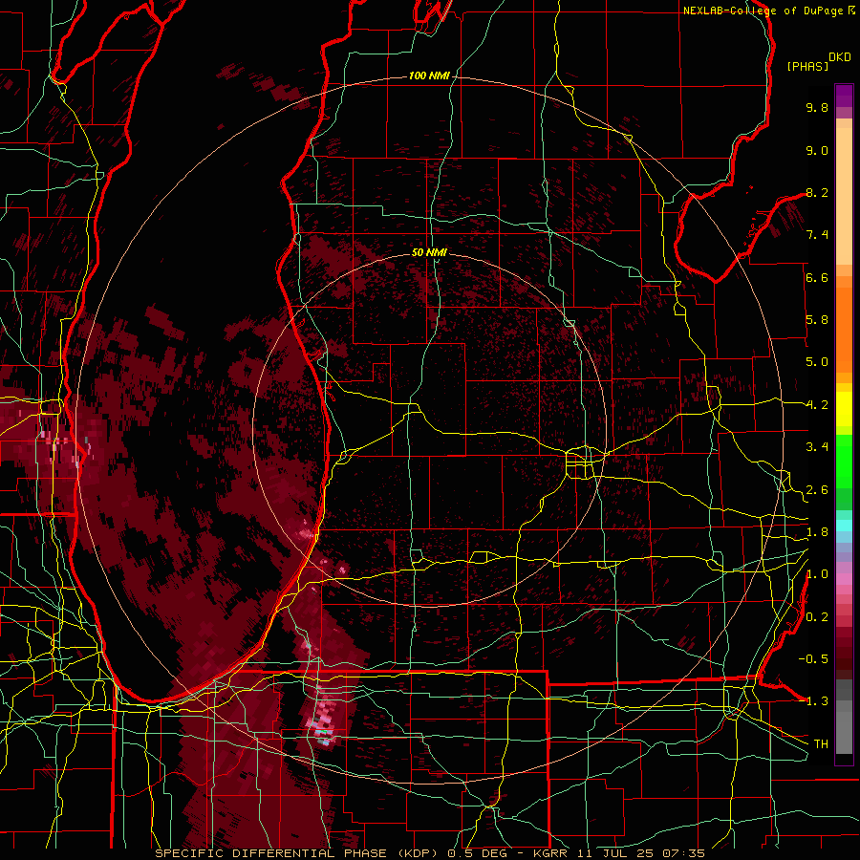Viewport: 860px width, 860px height.
Task: Click the 0.2 scale value
Action: coord(817,617)
